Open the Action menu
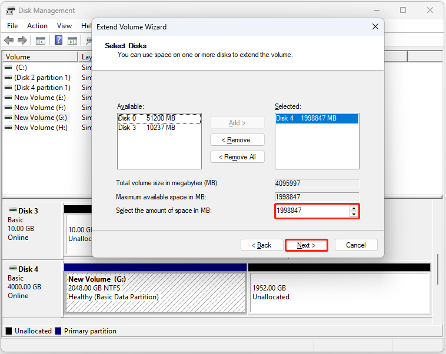 click(37, 26)
